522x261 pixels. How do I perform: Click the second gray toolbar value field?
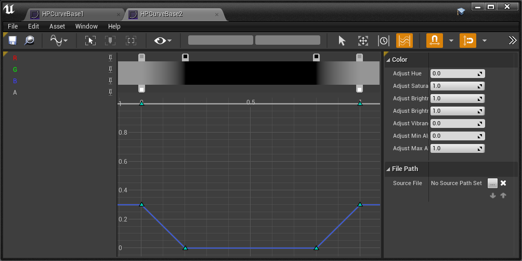(x=288, y=40)
